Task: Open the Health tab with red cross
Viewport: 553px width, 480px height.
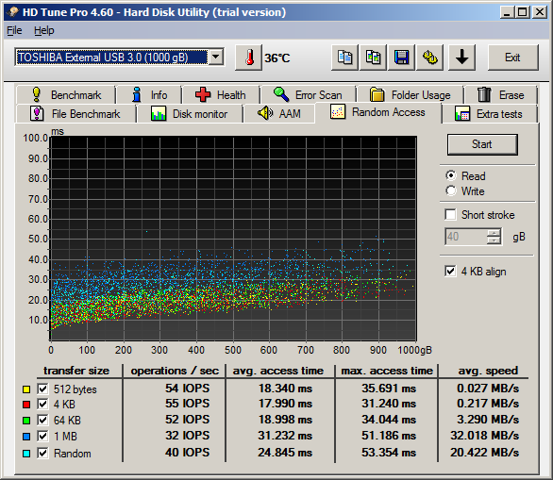Action: point(221,95)
